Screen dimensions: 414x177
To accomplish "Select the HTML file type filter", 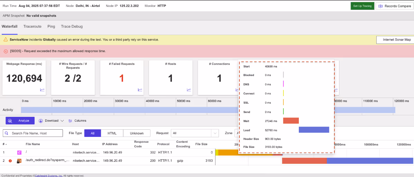I will click(112, 133).
